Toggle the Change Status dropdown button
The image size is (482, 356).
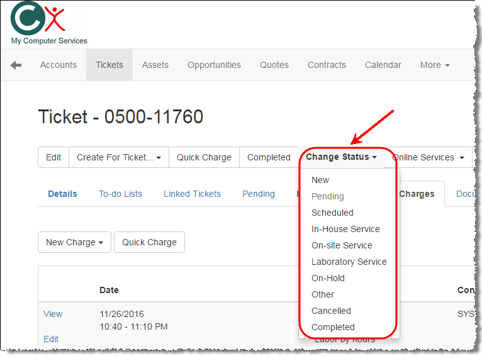click(x=341, y=157)
